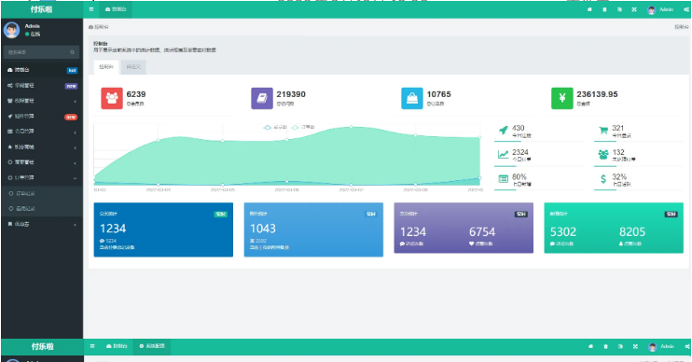Click the Admin avatar in the sidebar profile
Screen dimensions: 692x362
coord(11,30)
